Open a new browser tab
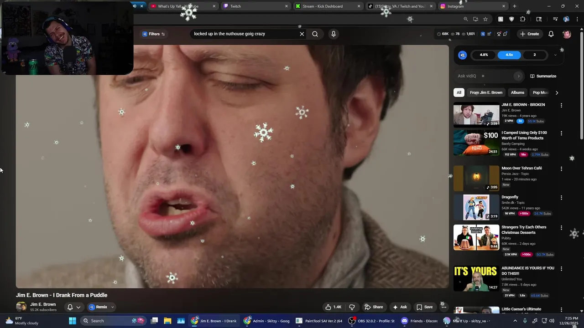584x328 pixels. pyautogui.click(x=514, y=6)
